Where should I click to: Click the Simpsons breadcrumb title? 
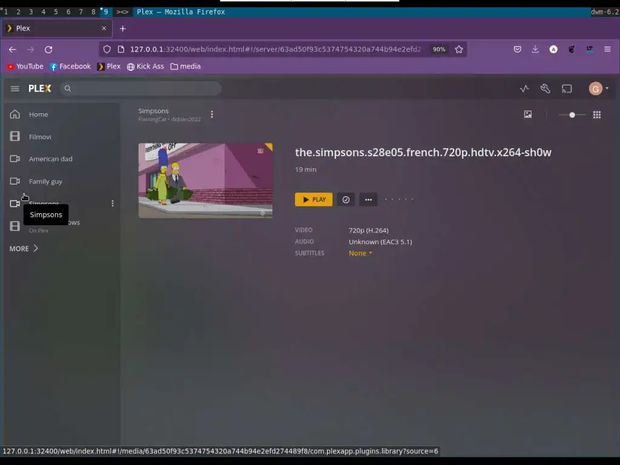153,111
